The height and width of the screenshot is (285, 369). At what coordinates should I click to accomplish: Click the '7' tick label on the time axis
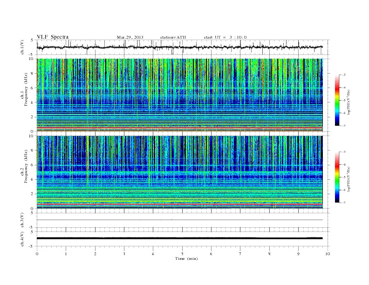[240, 254]
